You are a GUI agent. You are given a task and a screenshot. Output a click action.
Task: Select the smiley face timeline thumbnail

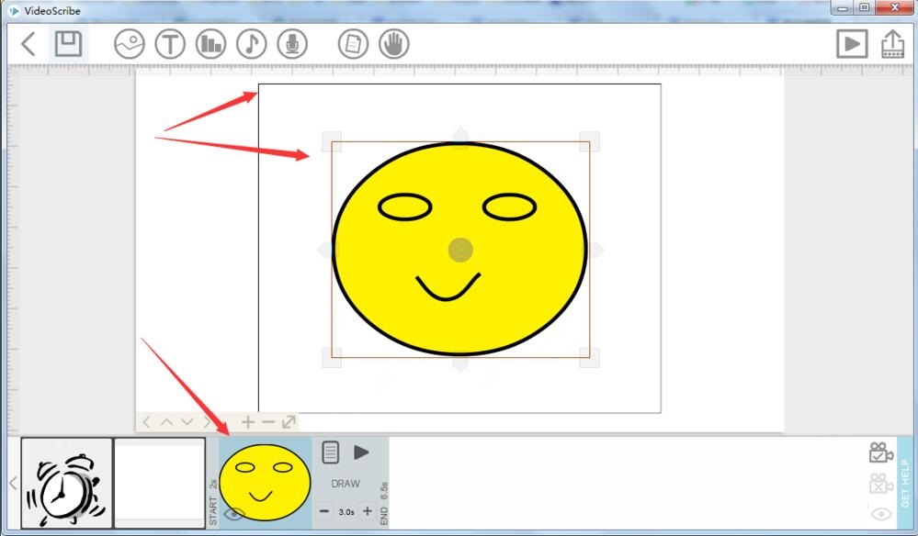click(265, 483)
